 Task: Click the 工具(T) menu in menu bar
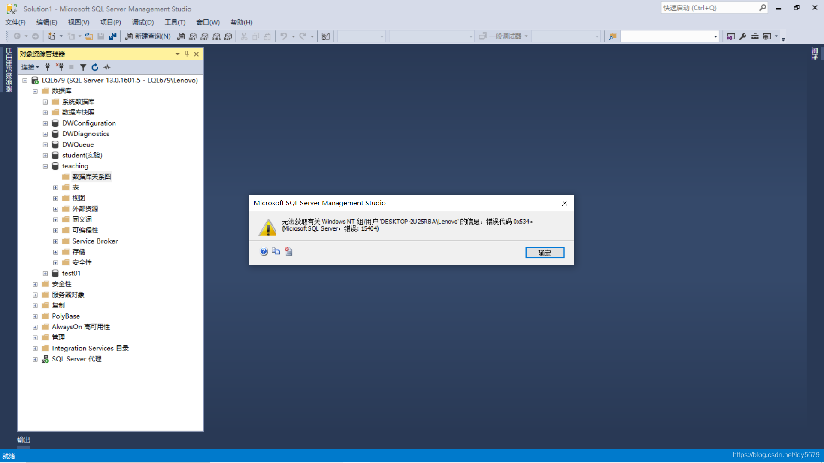pos(174,22)
